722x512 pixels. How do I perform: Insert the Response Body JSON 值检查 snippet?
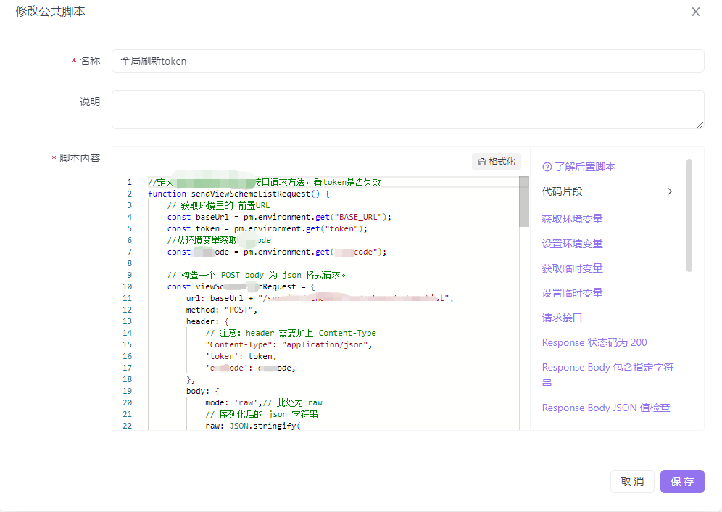606,408
